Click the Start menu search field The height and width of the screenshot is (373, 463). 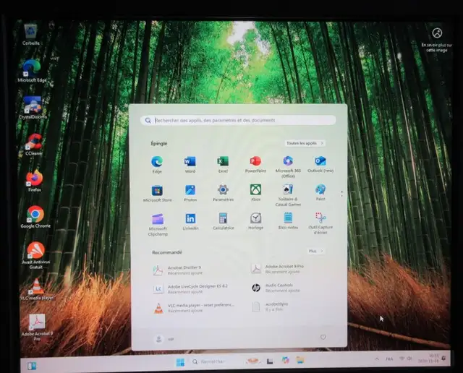point(238,120)
